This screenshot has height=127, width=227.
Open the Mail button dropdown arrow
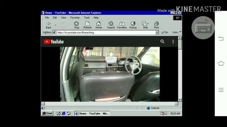(148, 24)
